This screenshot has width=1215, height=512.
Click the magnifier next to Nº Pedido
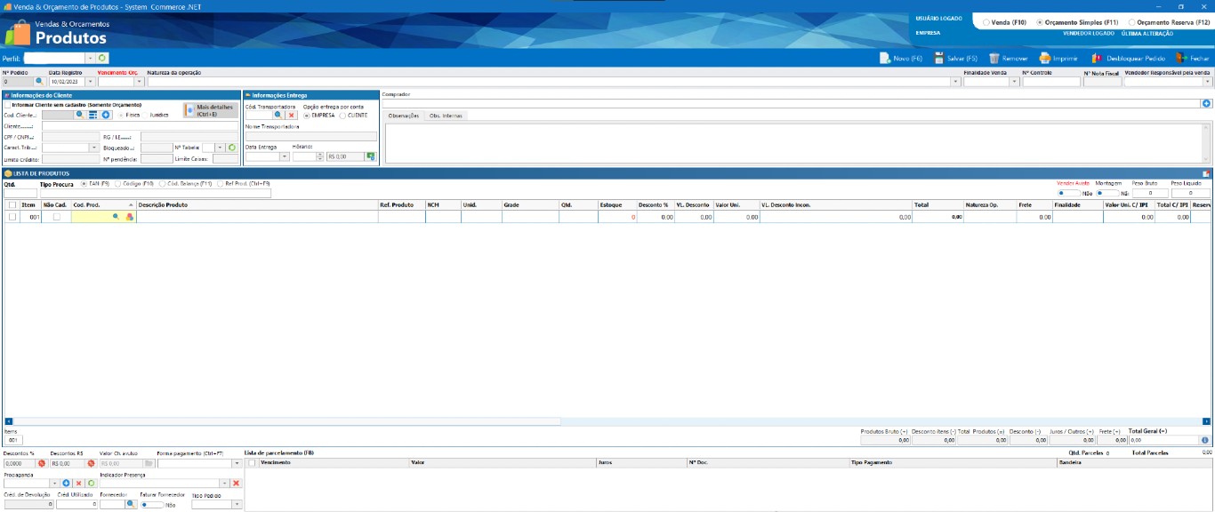38,81
